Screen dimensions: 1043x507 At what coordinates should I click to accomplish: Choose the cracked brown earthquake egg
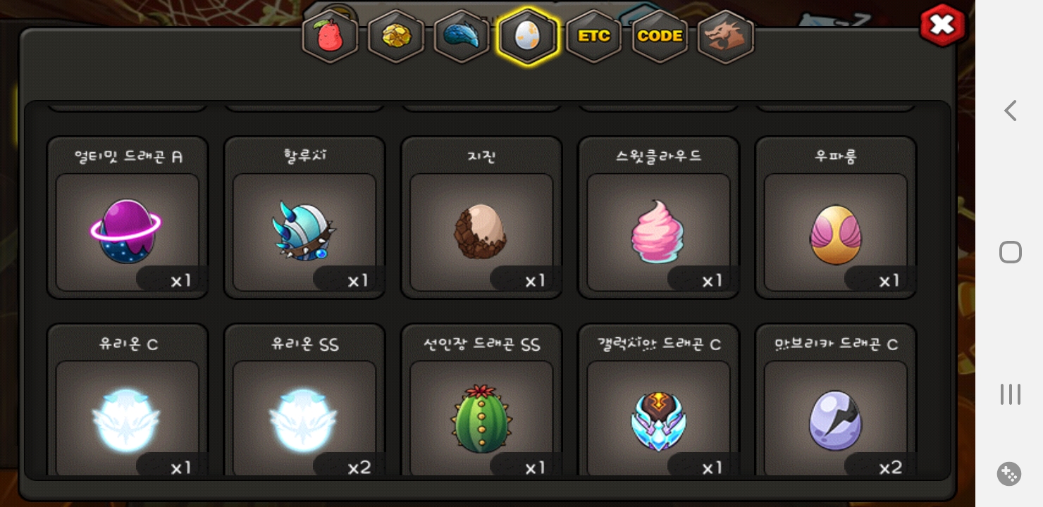tap(481, 218)
